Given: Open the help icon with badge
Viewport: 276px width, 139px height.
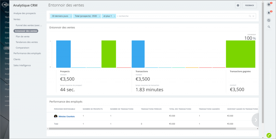Looking at the screenshot, I should pyautogui.click(x=269, y=5).
